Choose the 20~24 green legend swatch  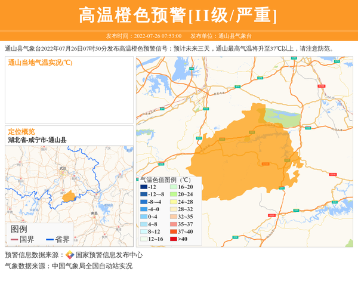pos(173,194)
